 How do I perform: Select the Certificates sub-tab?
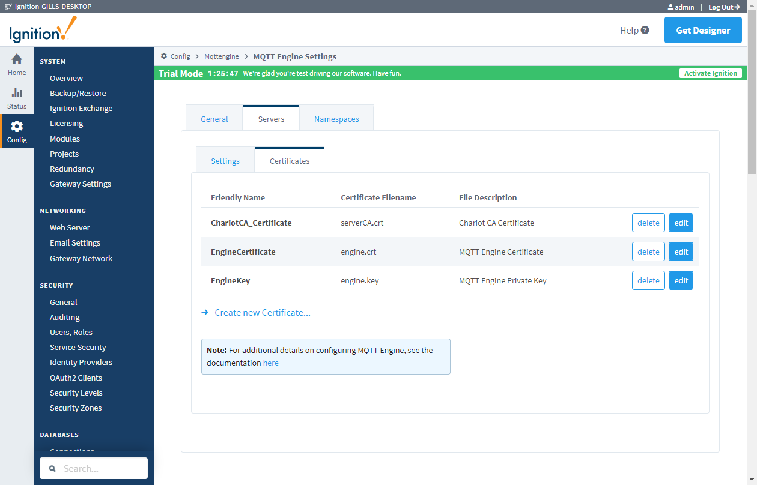(x=290, y=160)
